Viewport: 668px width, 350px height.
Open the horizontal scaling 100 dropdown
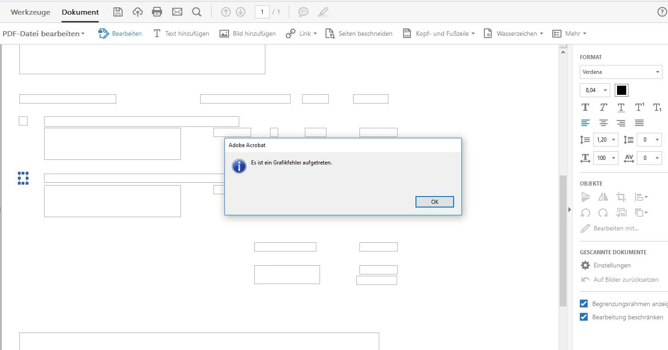point(606,158)
